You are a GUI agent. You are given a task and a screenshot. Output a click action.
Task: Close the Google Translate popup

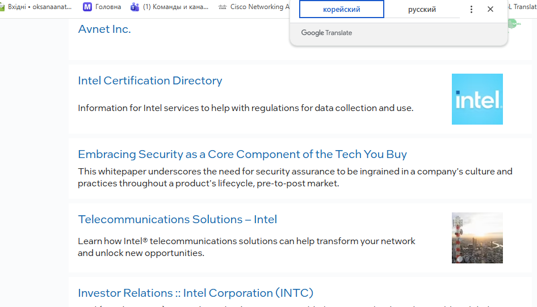(x=490, y=10)
